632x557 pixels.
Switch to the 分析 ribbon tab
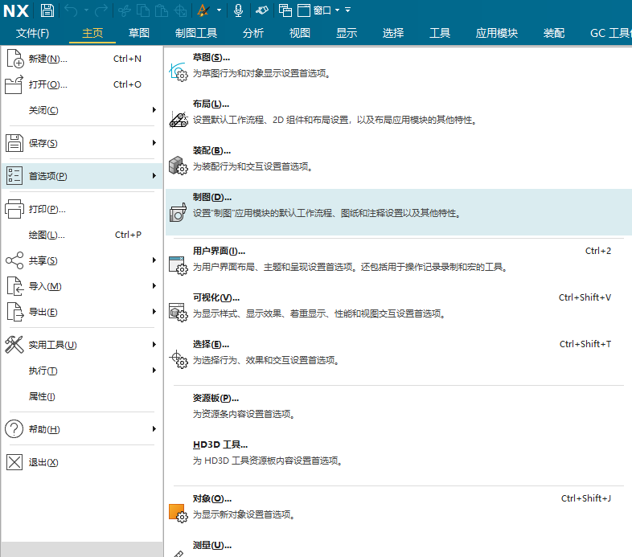point(253,33)
